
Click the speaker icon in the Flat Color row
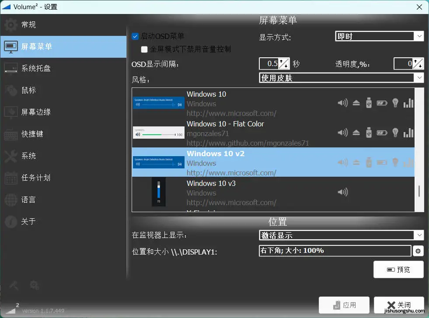pyautogui.click(x=342, y=133)
